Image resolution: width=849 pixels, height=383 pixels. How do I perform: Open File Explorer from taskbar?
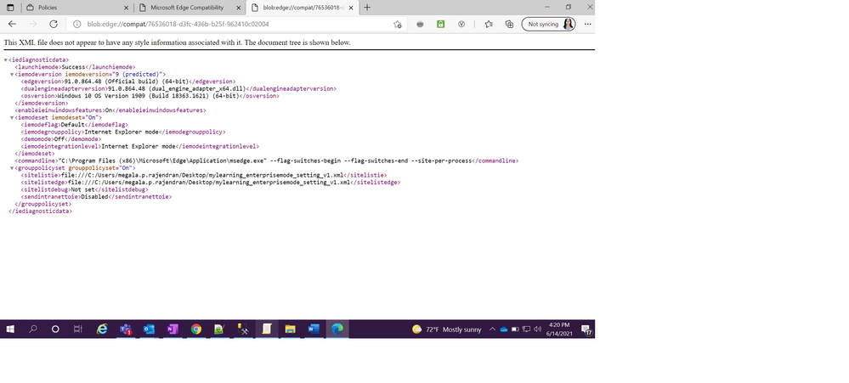pos(290,329)
